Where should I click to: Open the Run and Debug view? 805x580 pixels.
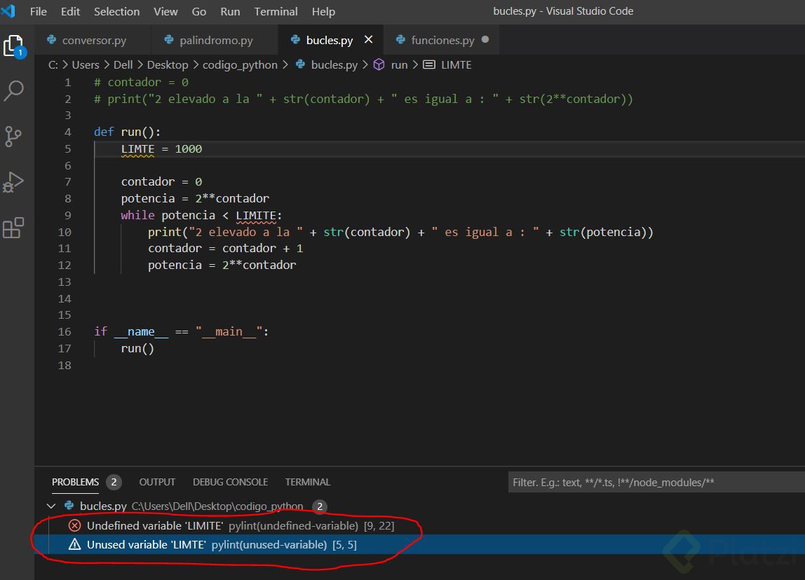[13, 182]
